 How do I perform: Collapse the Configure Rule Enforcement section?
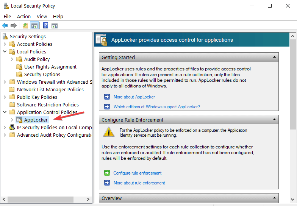(274, 120)
